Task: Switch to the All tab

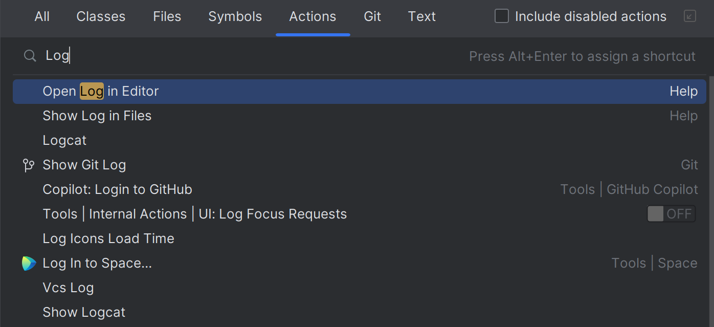Action: 41,16
